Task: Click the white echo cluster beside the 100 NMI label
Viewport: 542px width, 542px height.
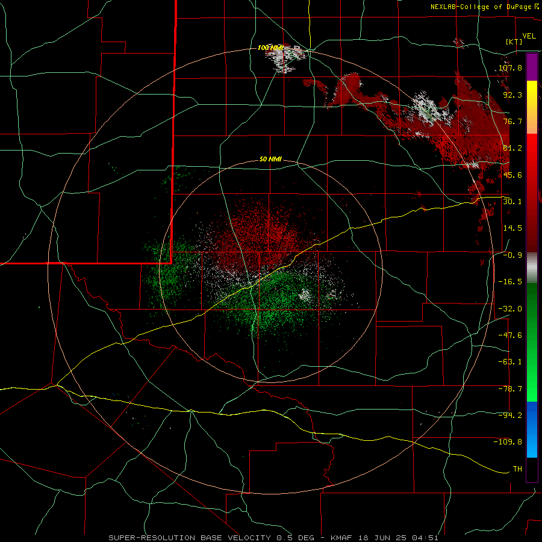Action: pos(285,58)
